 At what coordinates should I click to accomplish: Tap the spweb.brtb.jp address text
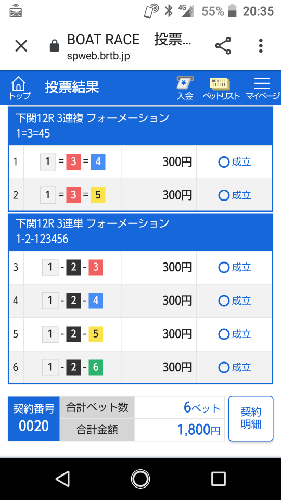98,56
